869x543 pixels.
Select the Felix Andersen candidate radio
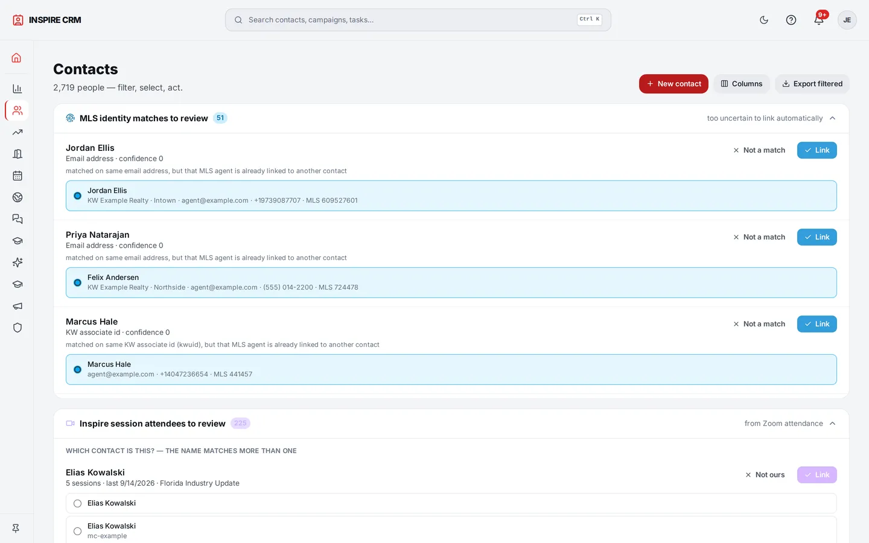[77, 282]
